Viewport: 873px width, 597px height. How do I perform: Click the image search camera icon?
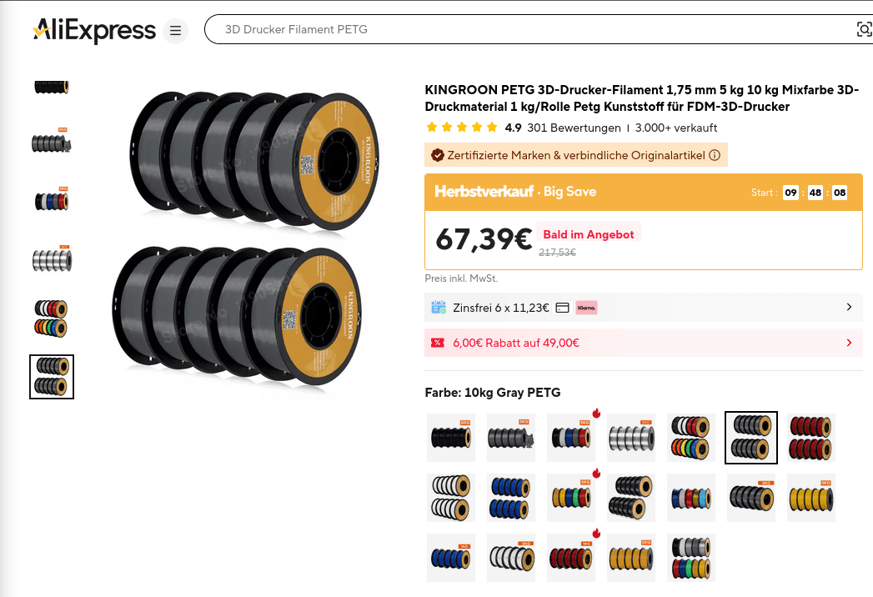(864, 30)
